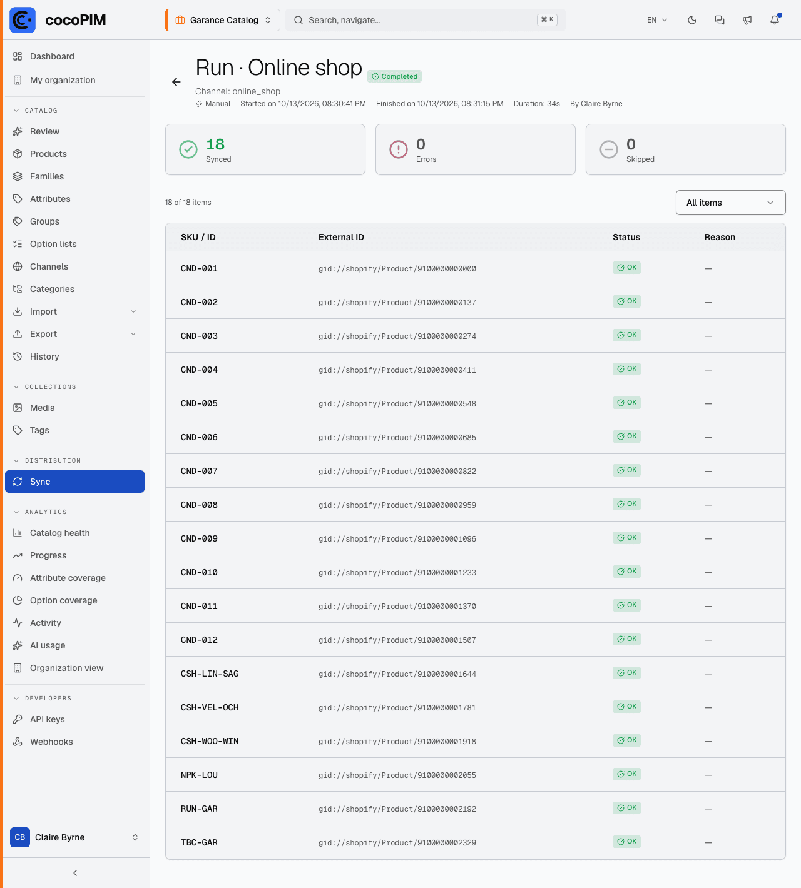
Task: Open Attributes page
Action: point(75,199)
